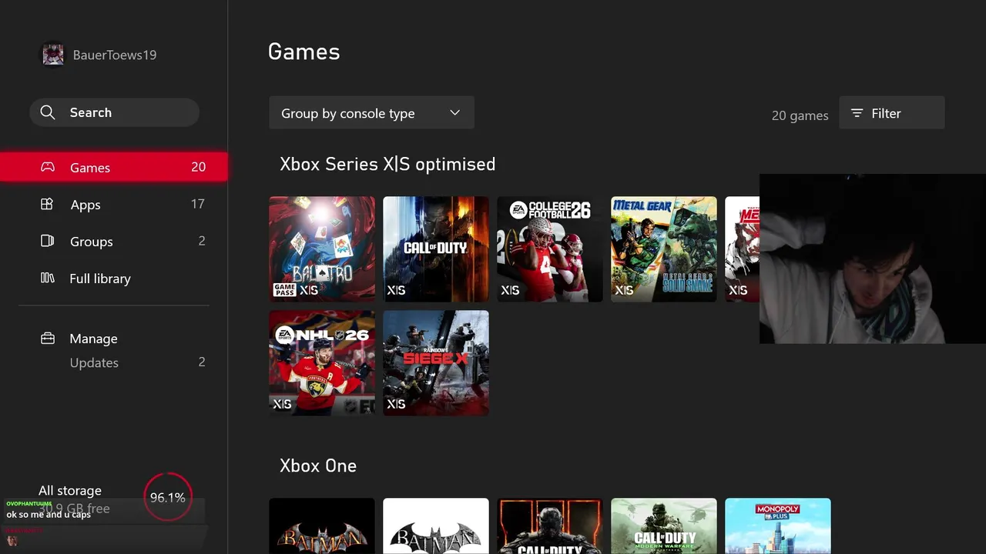Click the All storage label

[70, 490]
